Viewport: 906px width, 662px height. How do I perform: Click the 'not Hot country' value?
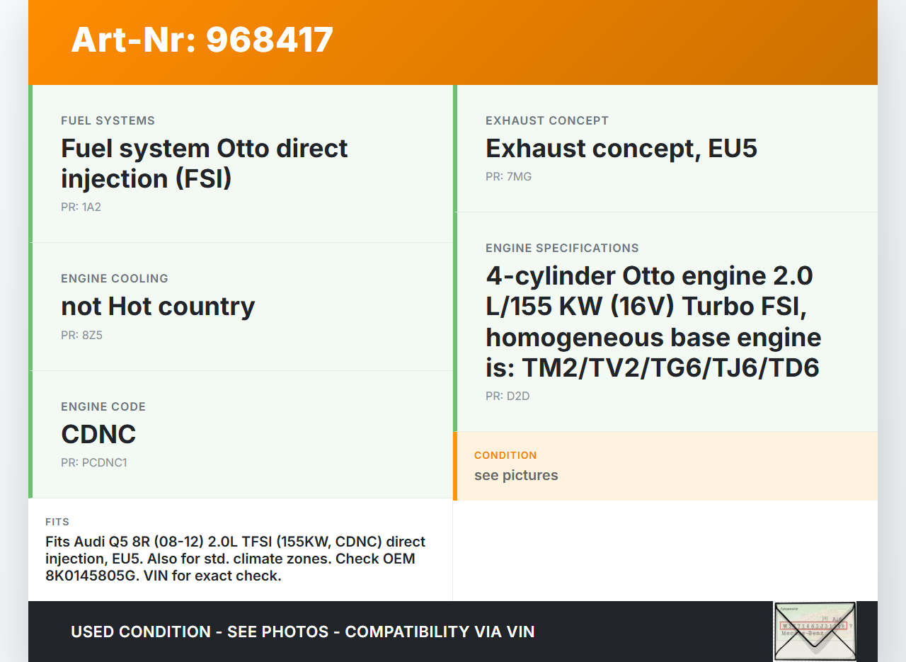point(158,307)
